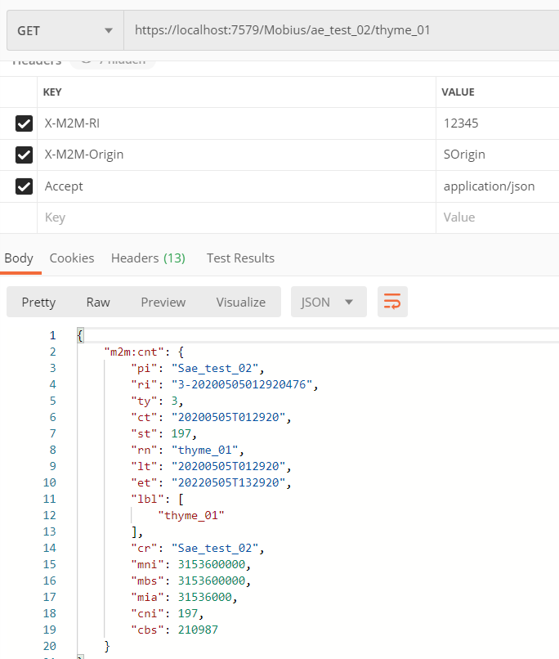Click the Visualize button
The width and height of the screenshot is (559, 659).
241,302
